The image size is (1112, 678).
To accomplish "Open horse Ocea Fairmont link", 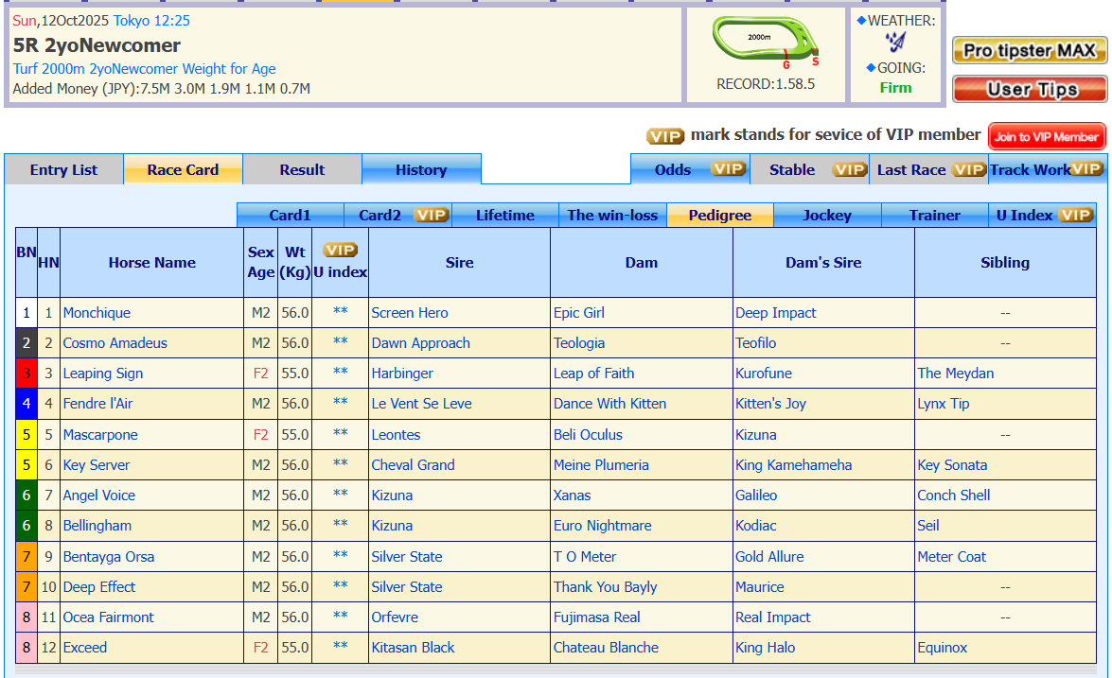I will click(x=108, y=617).
